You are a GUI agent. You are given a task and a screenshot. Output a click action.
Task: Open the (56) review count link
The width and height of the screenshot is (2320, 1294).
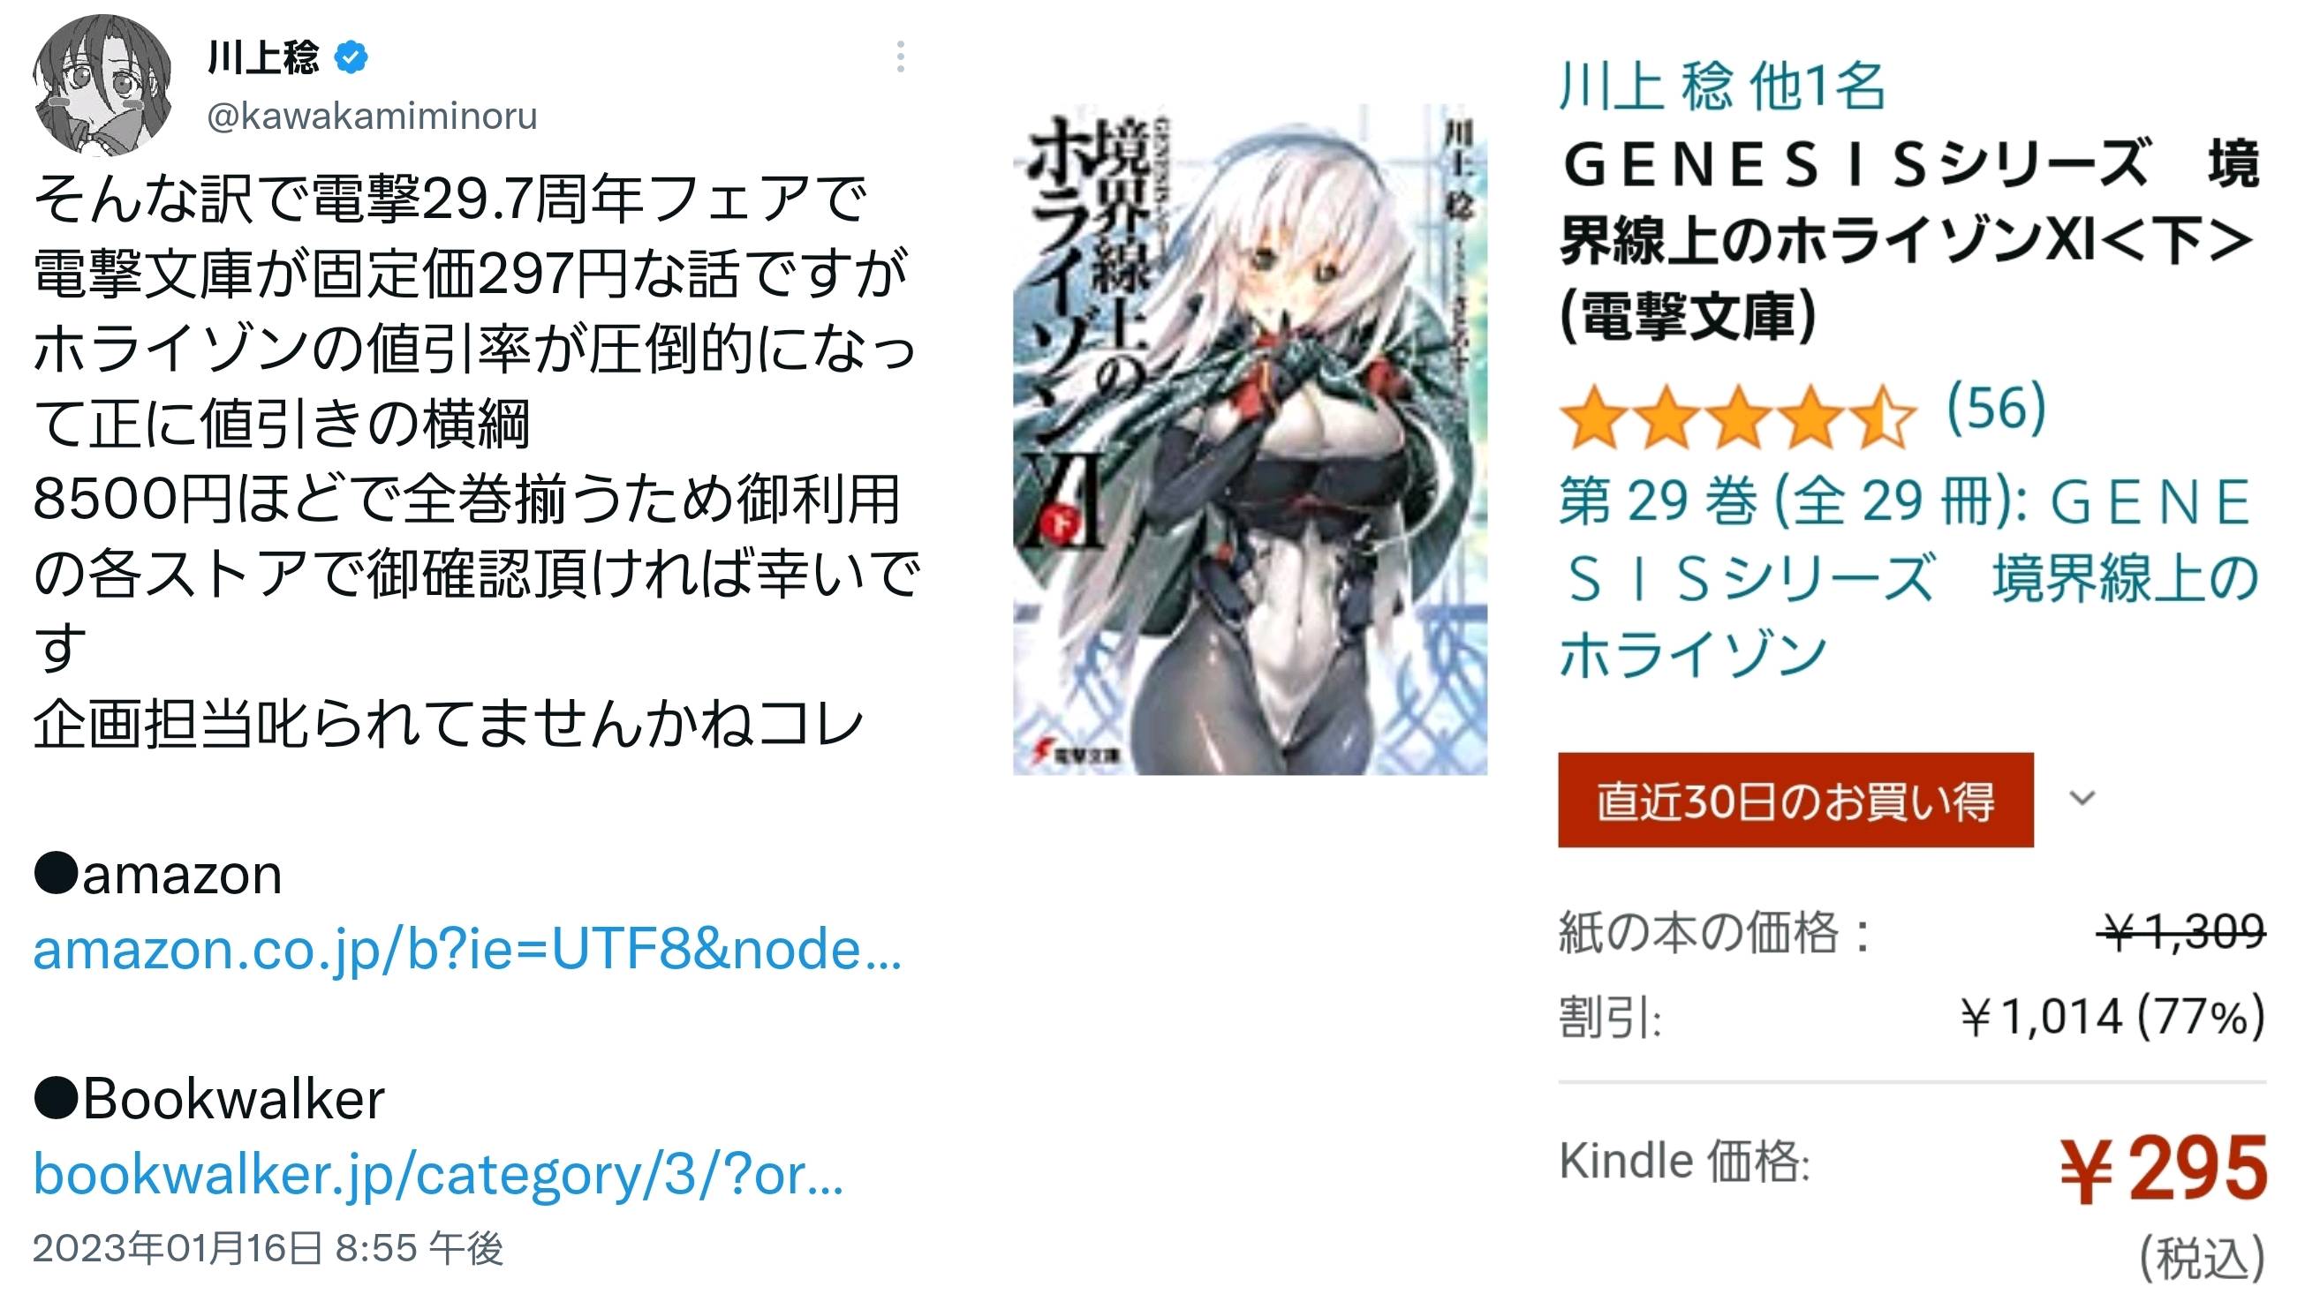[1996, 408]
